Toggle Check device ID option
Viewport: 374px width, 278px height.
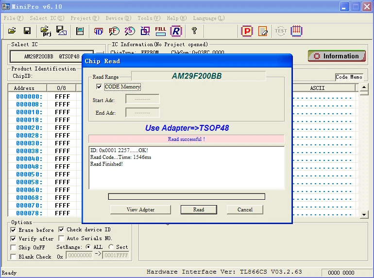pos(61,229)
